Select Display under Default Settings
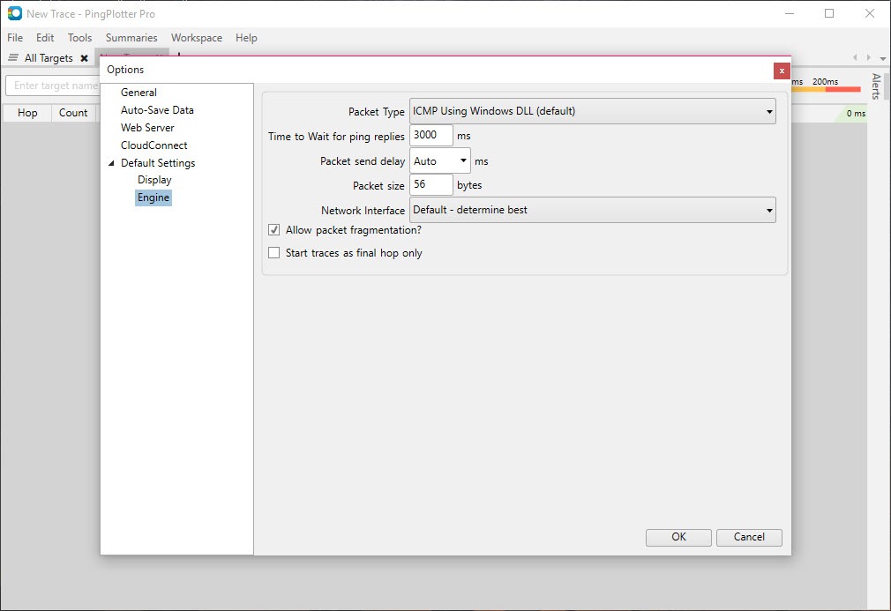Image resolution: width=891 pixels, height=611 pixels. coord(154,180)
